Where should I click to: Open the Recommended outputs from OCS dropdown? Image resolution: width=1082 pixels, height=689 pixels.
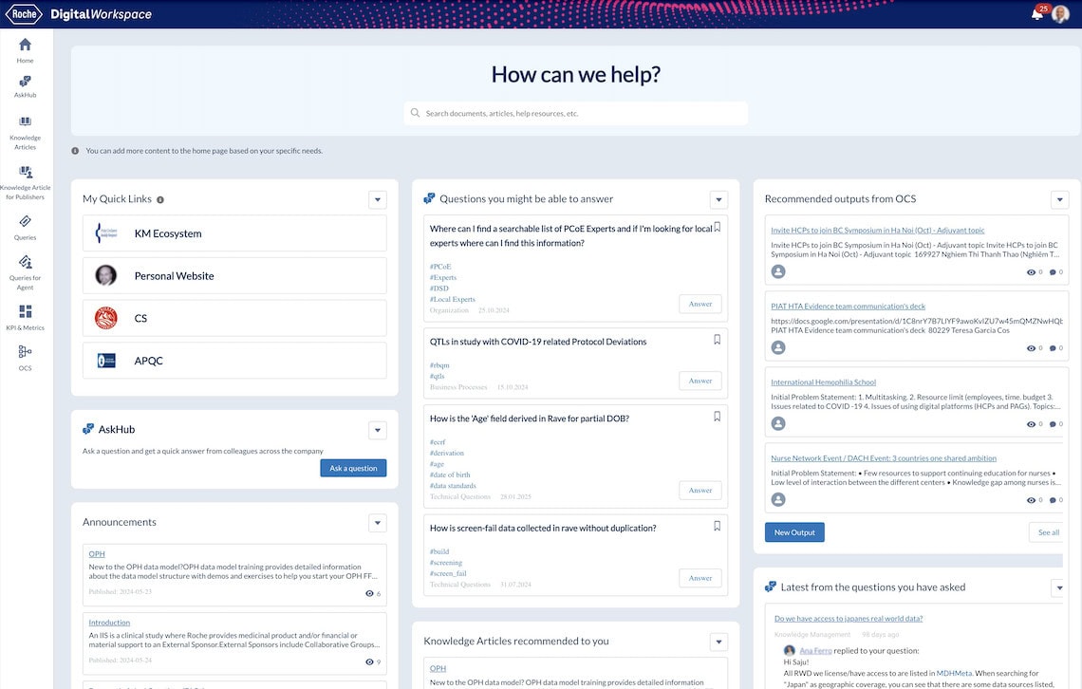click(x=1059, y=199)
